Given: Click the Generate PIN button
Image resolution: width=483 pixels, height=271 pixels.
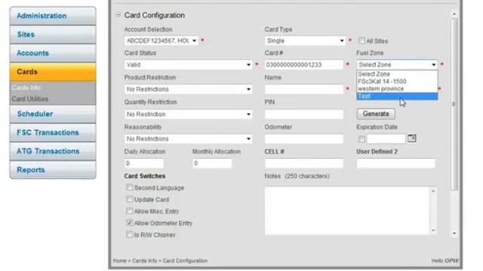Looking at the screenshot, I should [x=376, y=114].
